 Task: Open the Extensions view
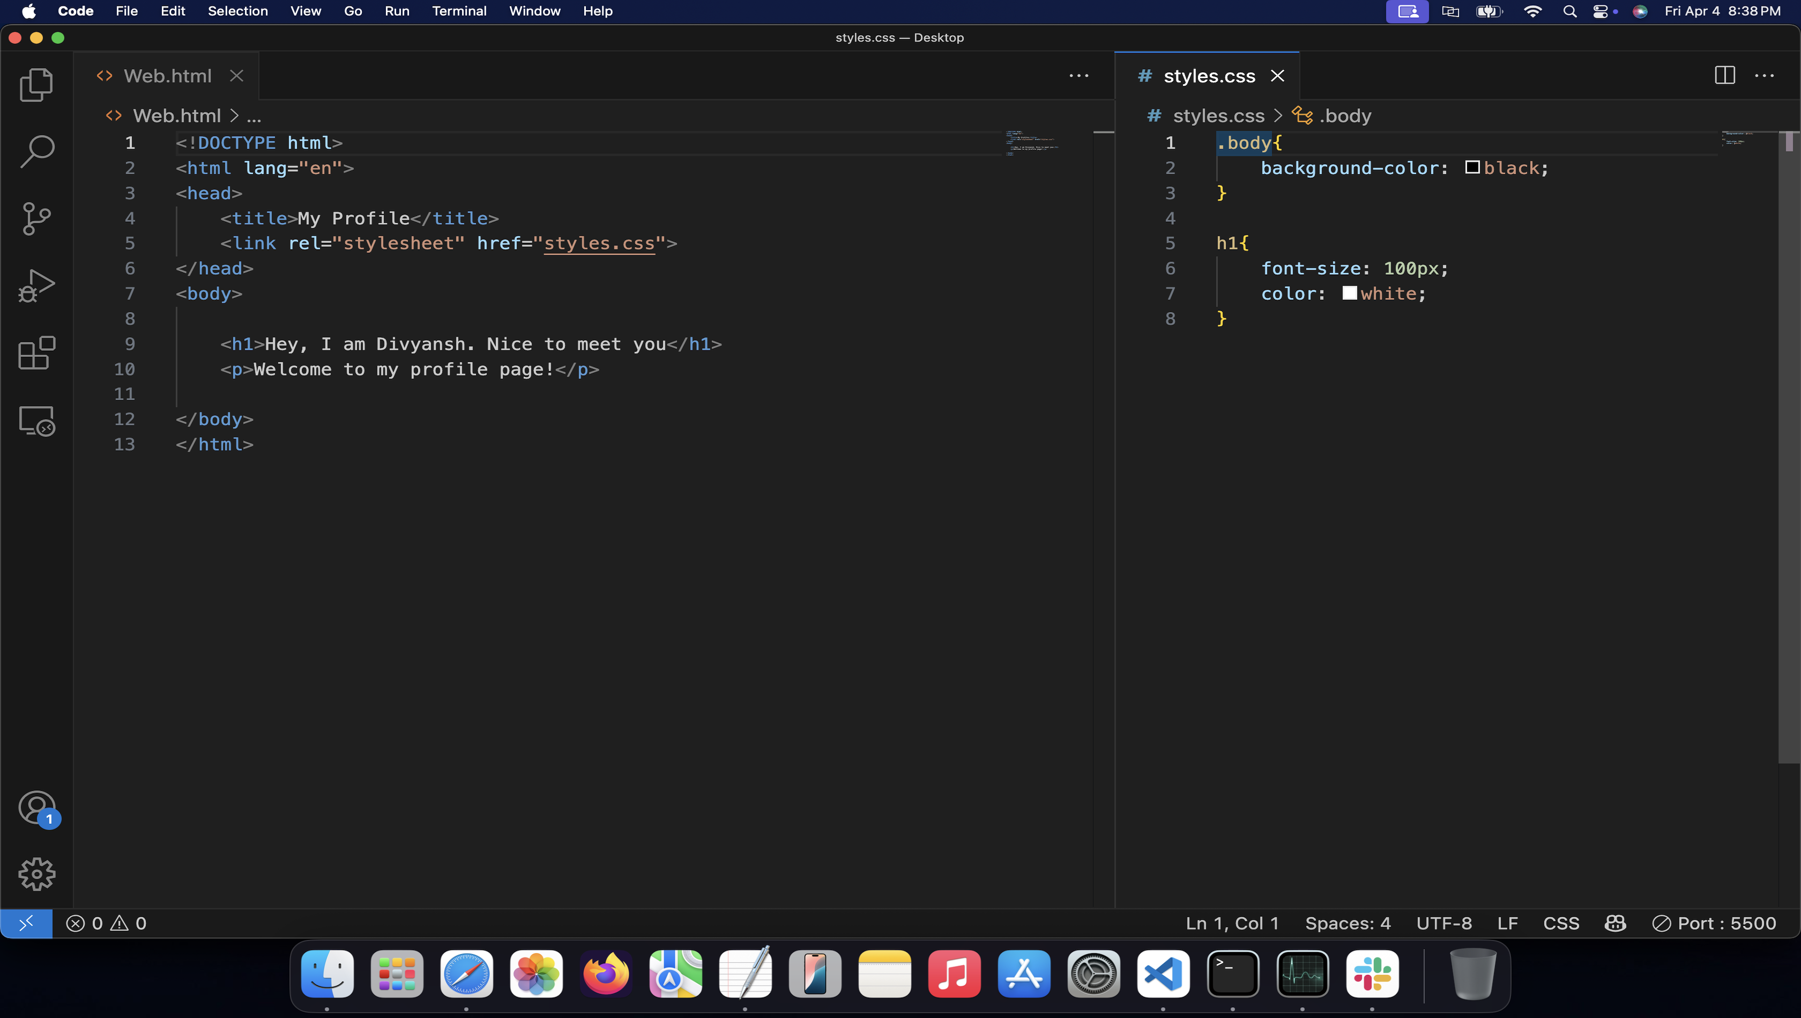click(x=36, y=353)
